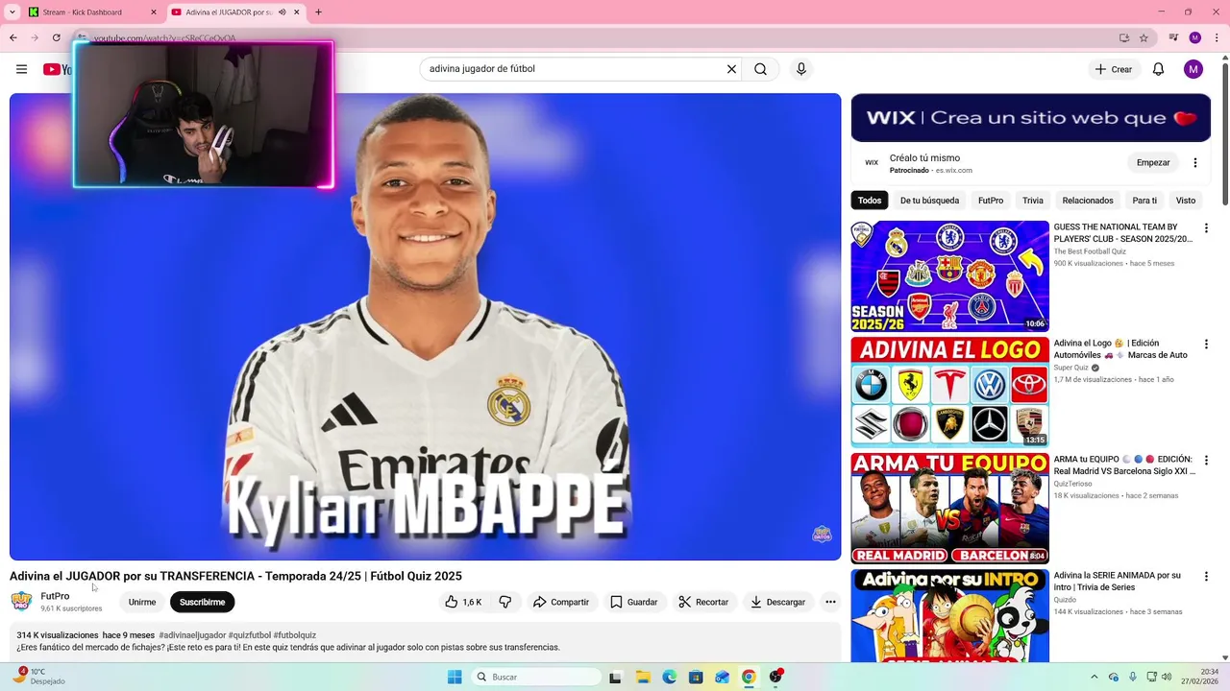Click the Compartir button
The height and width of the screenshot is (691, 1230).
pos(561,602)
